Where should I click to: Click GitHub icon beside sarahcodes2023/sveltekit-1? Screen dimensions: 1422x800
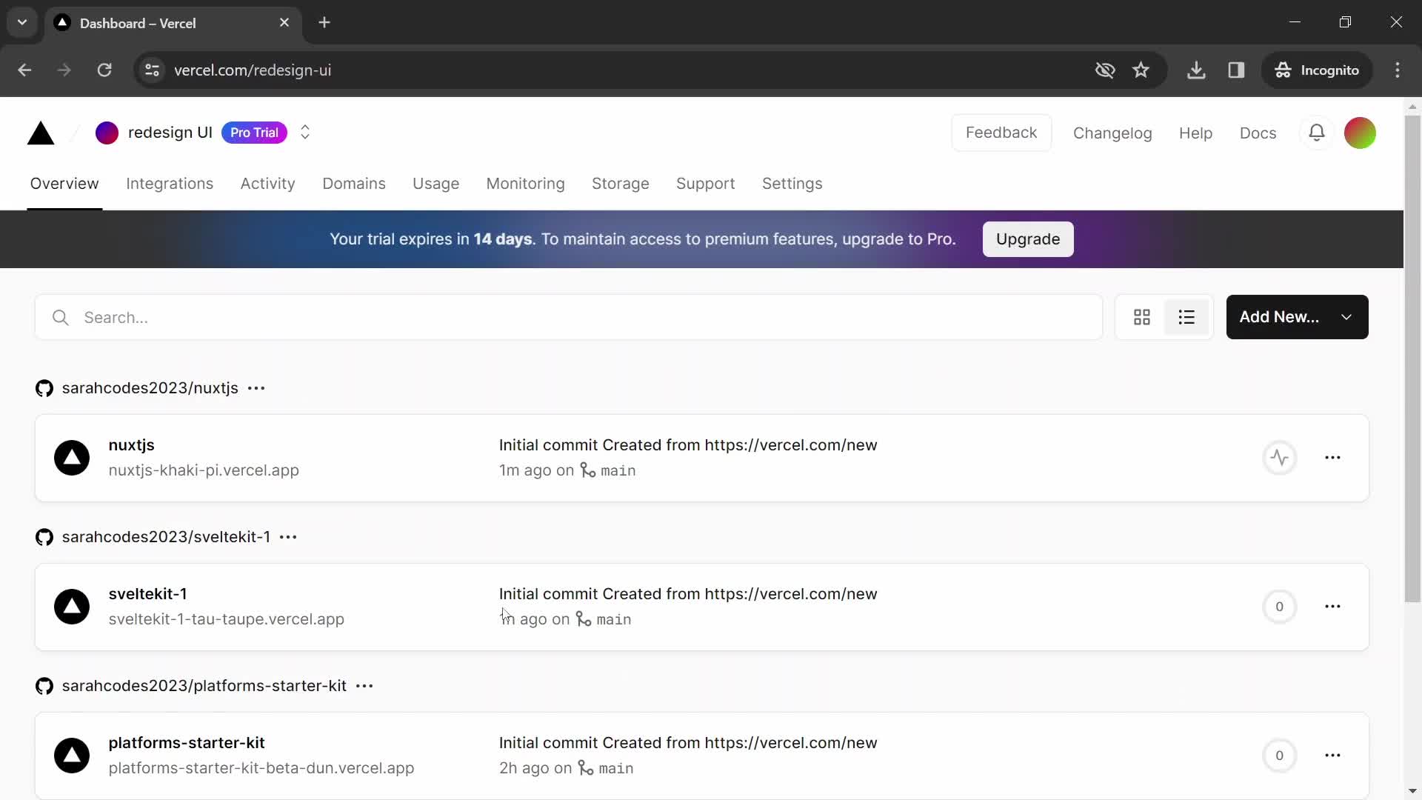[44, 537]
